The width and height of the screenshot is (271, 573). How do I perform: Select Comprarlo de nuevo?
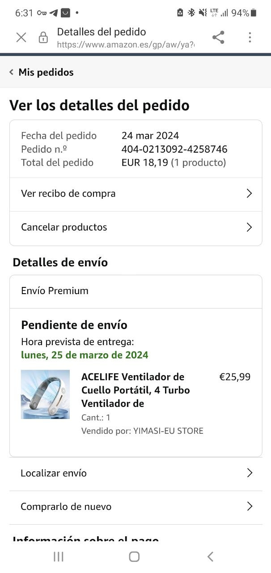pos(66,507)
